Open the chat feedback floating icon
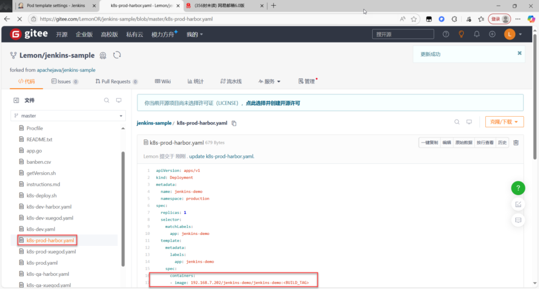 (518, 220)
